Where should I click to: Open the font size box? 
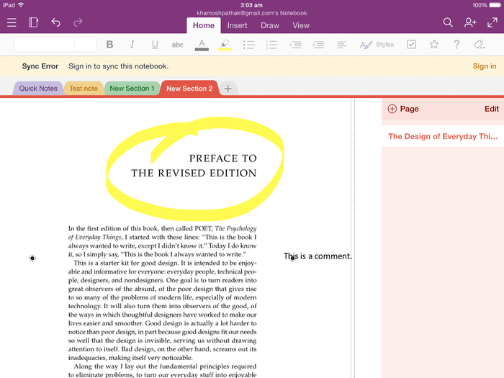85,45
